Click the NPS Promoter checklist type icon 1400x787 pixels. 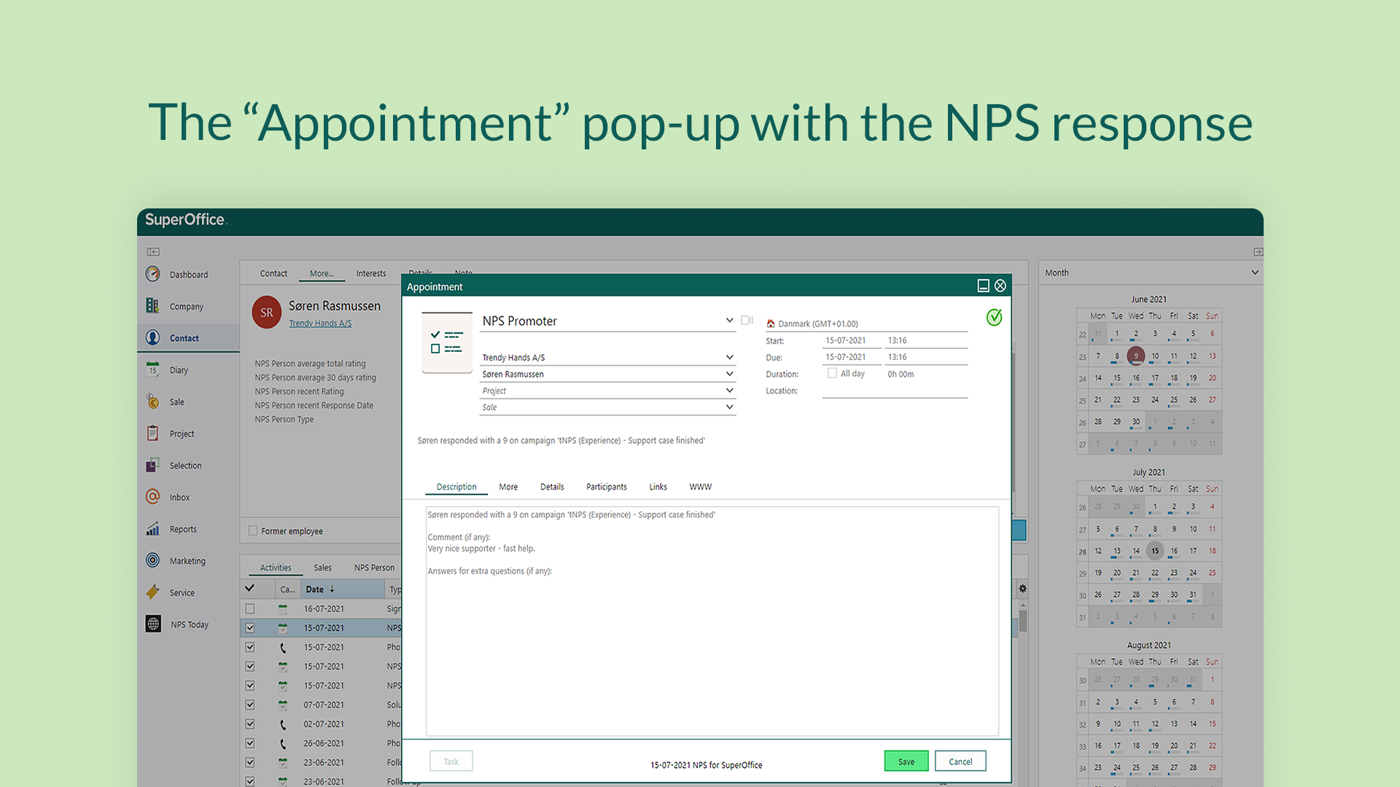click(x=447, y=342)
